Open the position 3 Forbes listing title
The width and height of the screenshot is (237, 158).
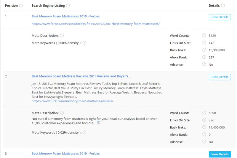(65, 154)
